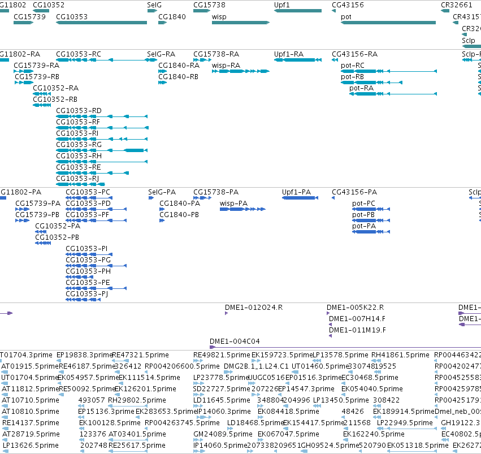481x454 pixels.
Task: Open the CG15739-RA transcript label
Action: click(x=37, y=66)
